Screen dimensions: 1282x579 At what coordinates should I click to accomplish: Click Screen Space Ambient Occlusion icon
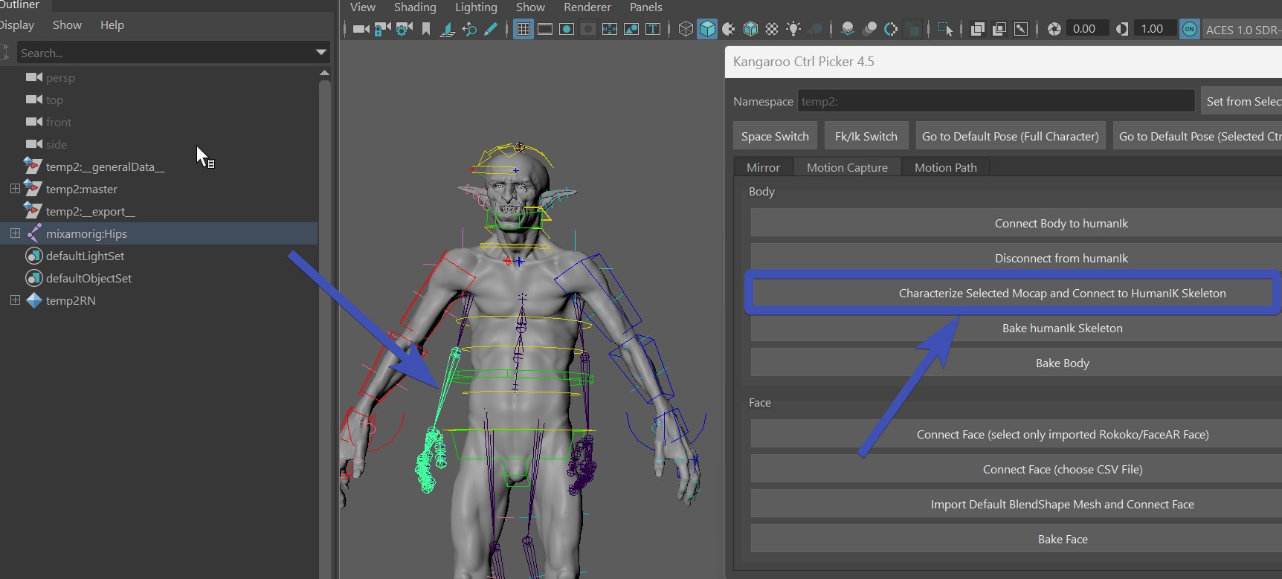(x=847, y=29)
